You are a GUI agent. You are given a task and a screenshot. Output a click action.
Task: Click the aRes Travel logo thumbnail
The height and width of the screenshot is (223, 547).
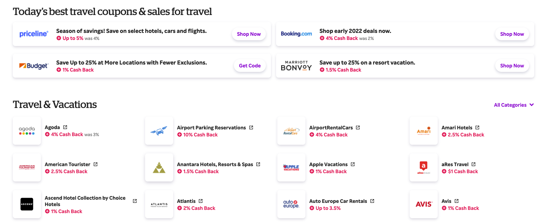coord(424,167)
